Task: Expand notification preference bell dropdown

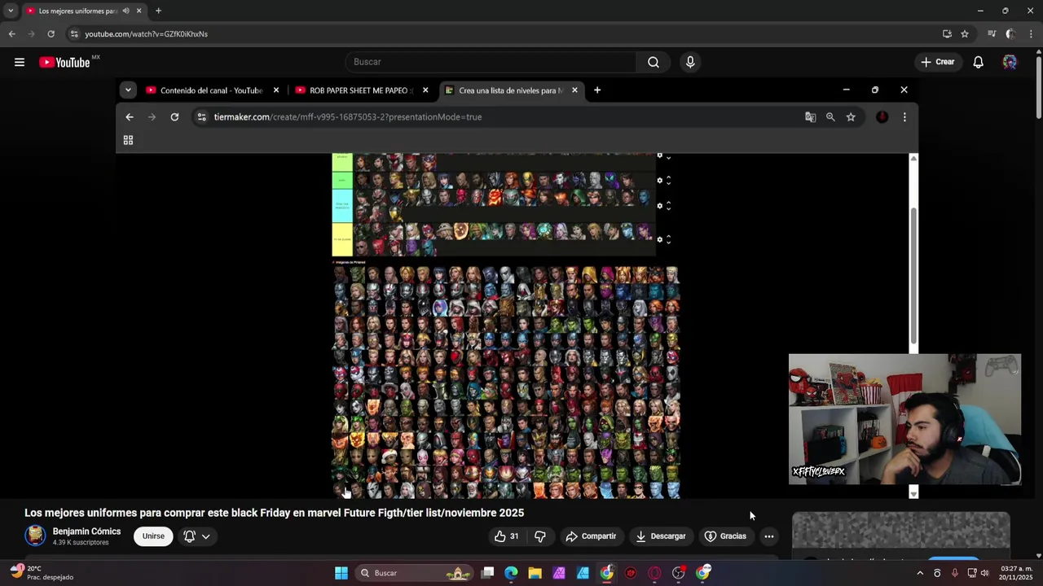Action: pos(196,536)
